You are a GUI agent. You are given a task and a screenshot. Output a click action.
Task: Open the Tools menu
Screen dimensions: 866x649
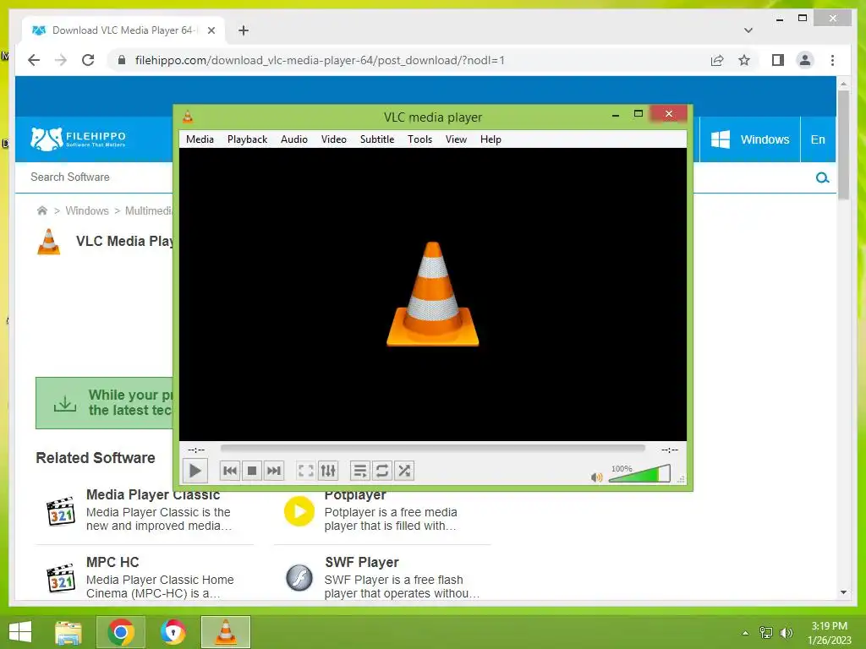click(x=419, y=139)
